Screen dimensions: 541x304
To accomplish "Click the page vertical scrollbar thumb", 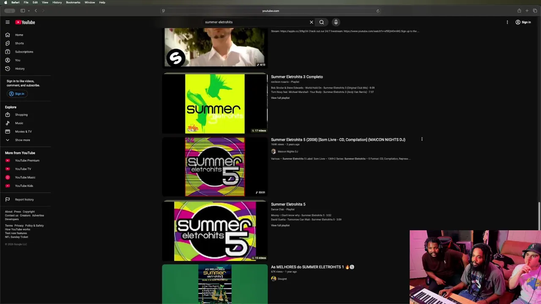I will 539,216.
